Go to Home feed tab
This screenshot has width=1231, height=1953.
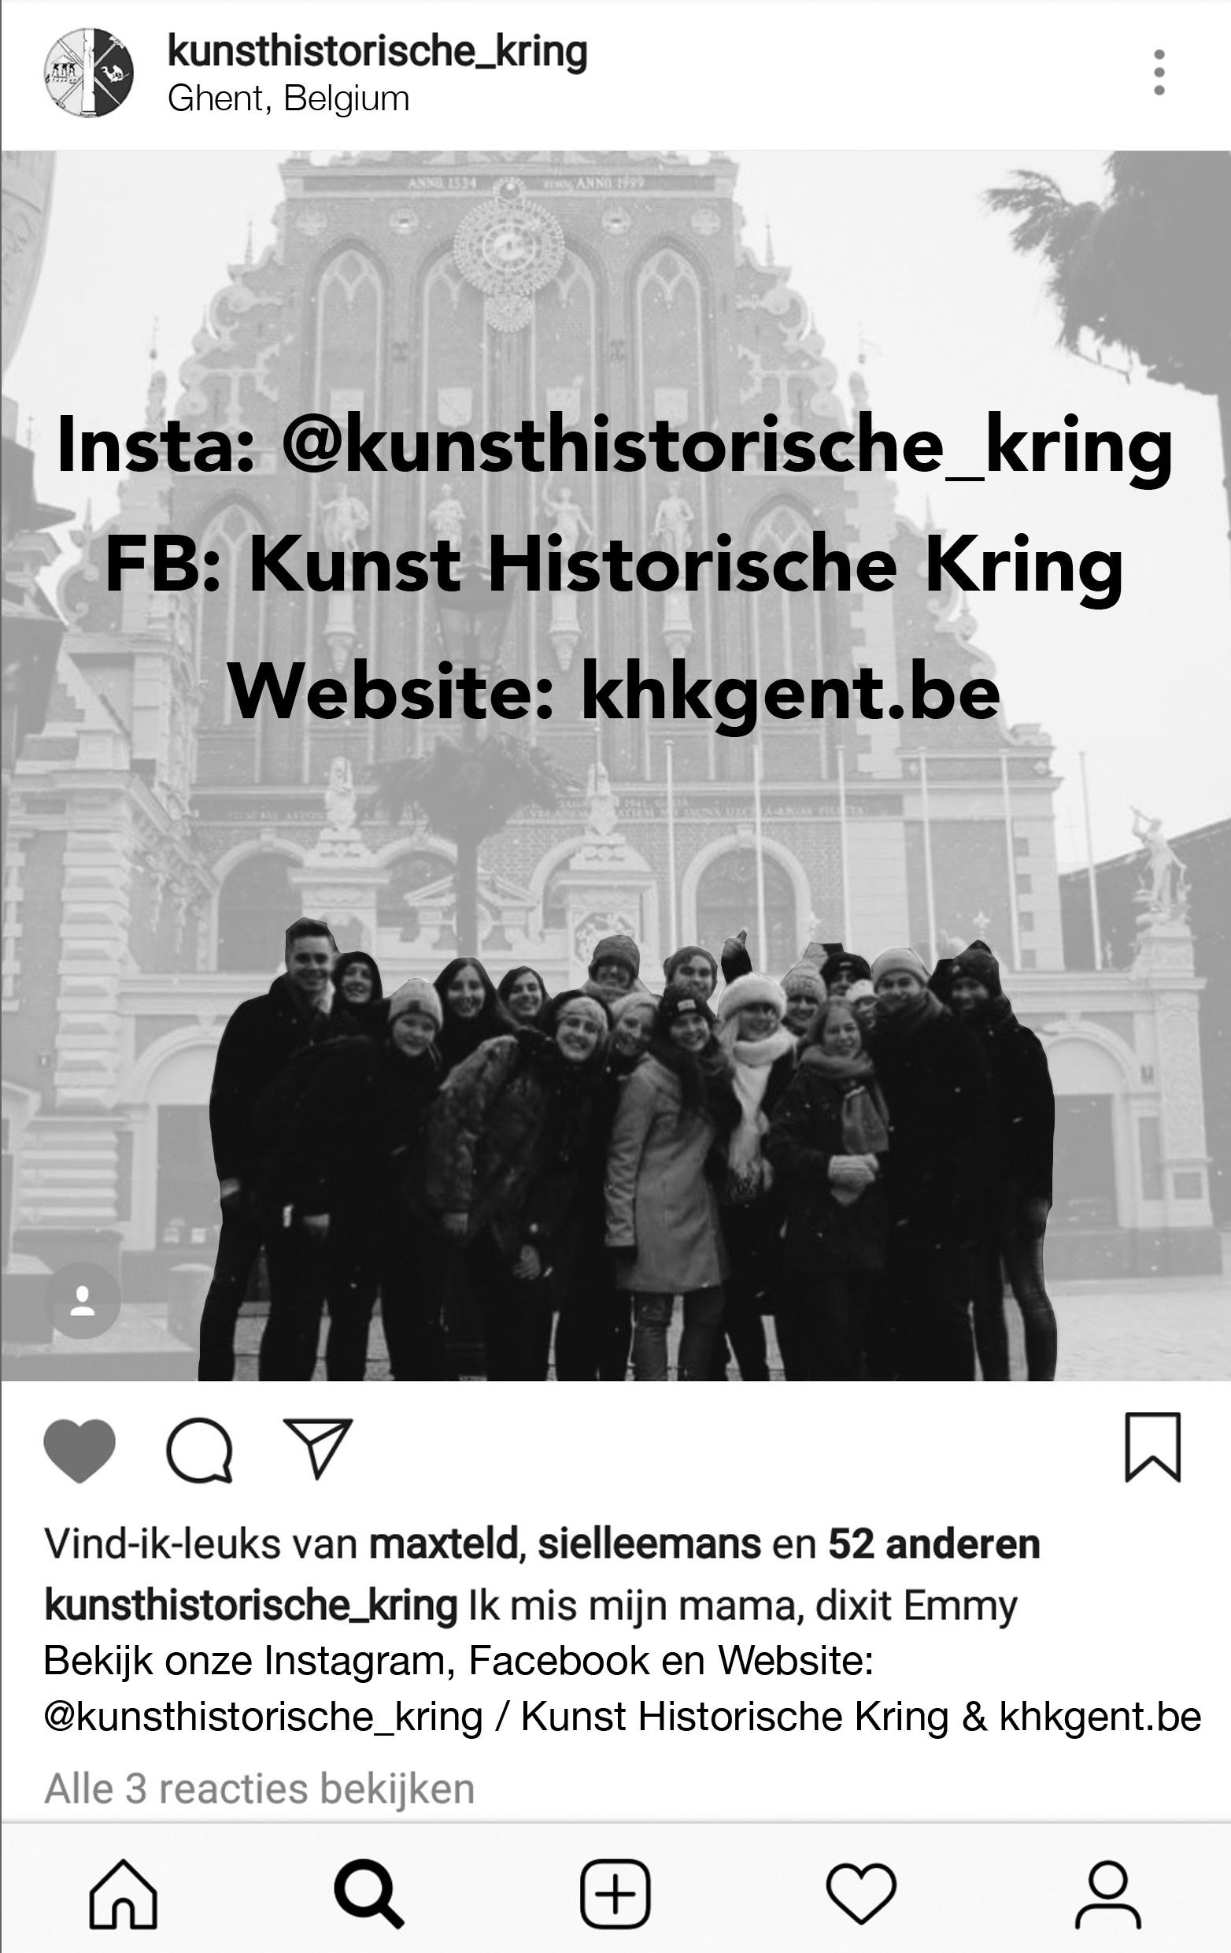124,1894
